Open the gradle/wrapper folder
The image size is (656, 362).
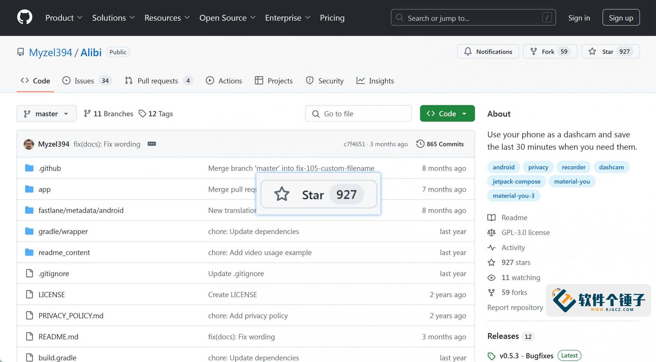(63, 231)
